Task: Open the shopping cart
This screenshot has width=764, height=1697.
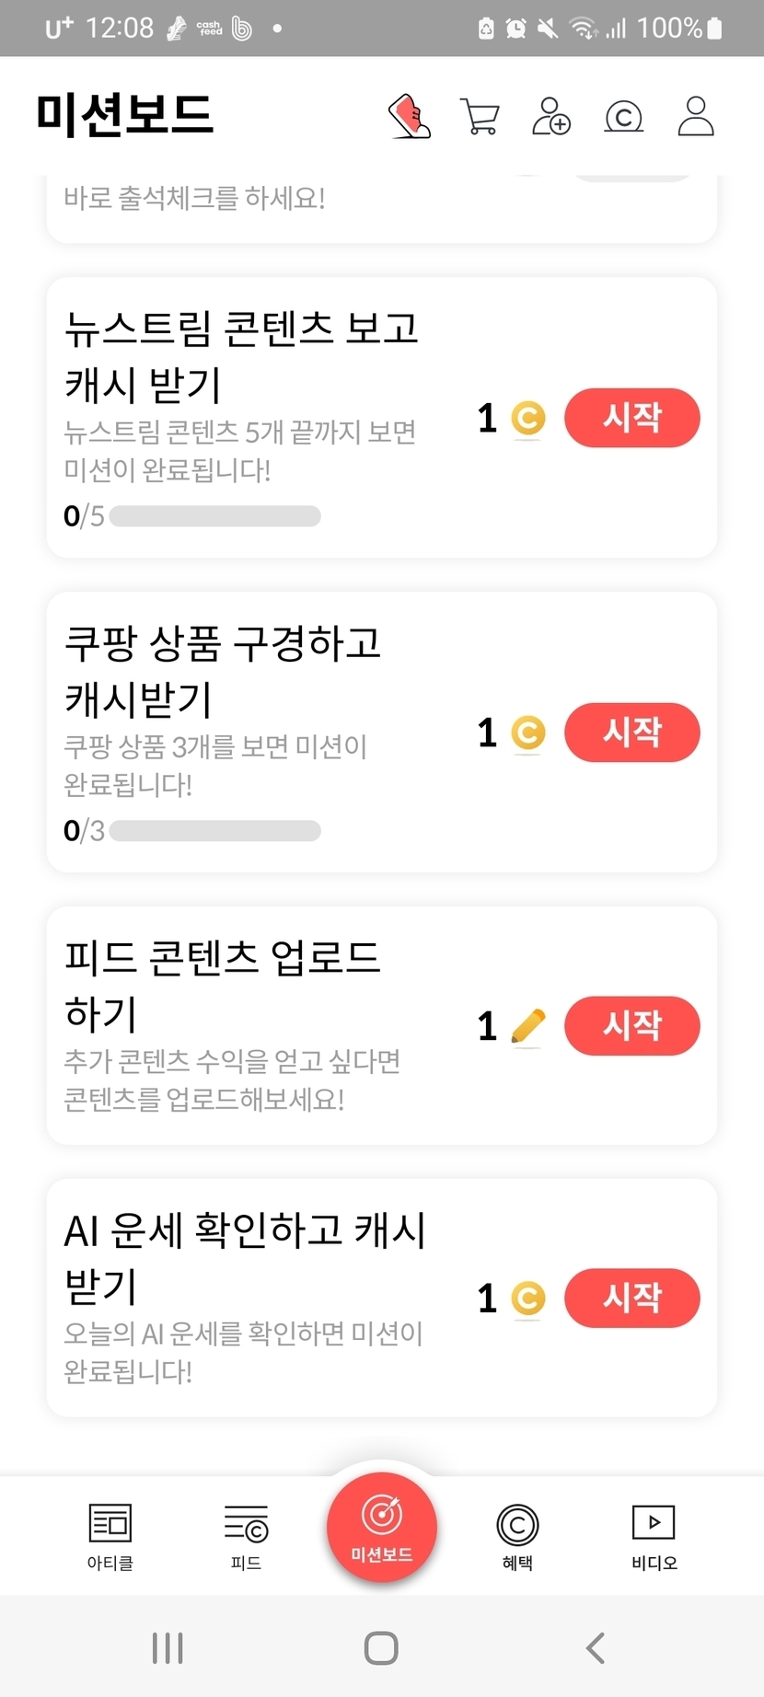Action: (x=480, y=117)
